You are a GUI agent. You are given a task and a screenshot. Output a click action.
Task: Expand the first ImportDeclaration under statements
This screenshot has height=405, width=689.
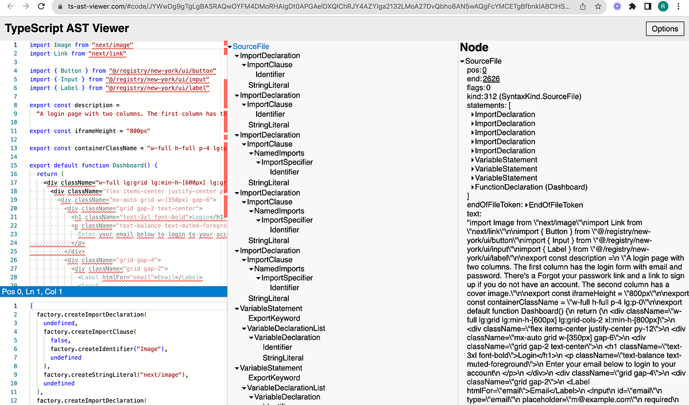471,114
